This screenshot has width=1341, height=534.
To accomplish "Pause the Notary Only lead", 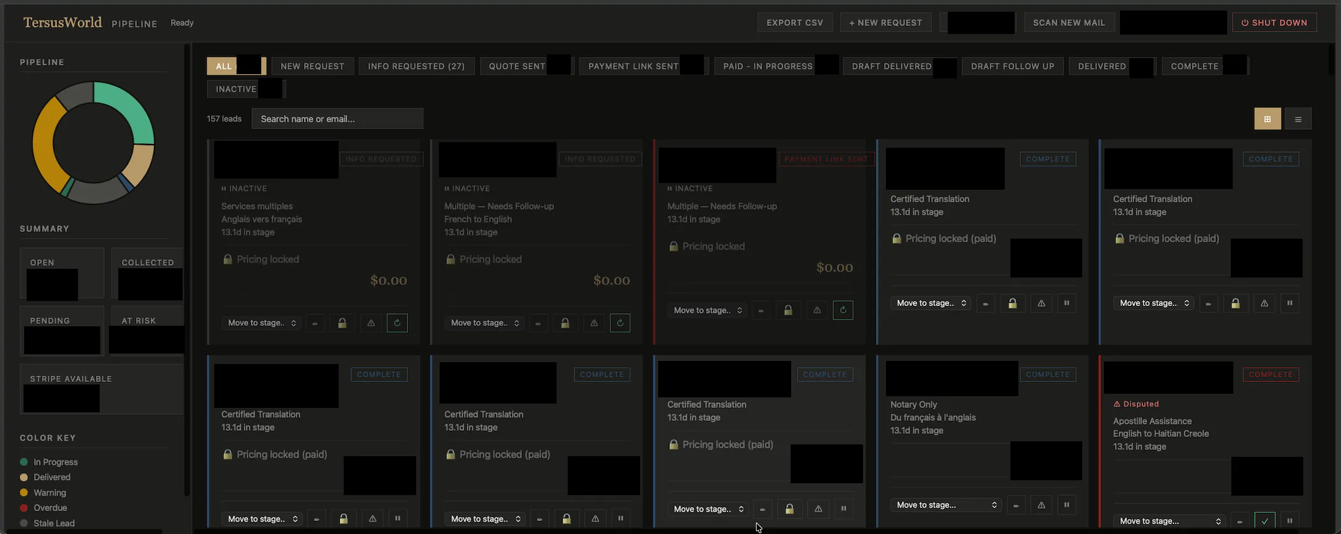I will click(1066, 505).
